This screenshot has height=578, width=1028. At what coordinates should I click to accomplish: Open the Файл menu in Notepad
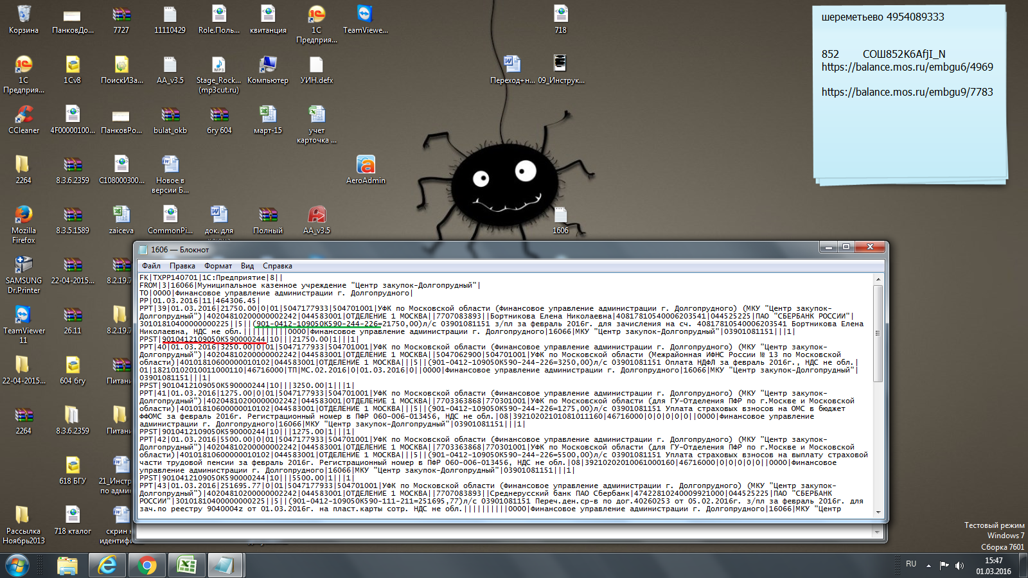coord(152,266)
